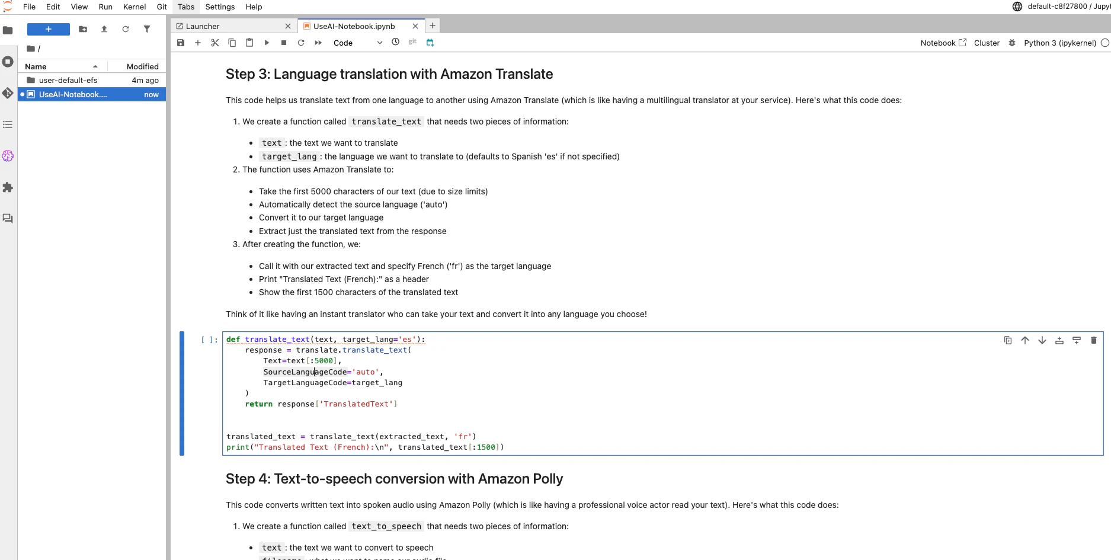Cut the selected cell with scissors

click(215, 43)
